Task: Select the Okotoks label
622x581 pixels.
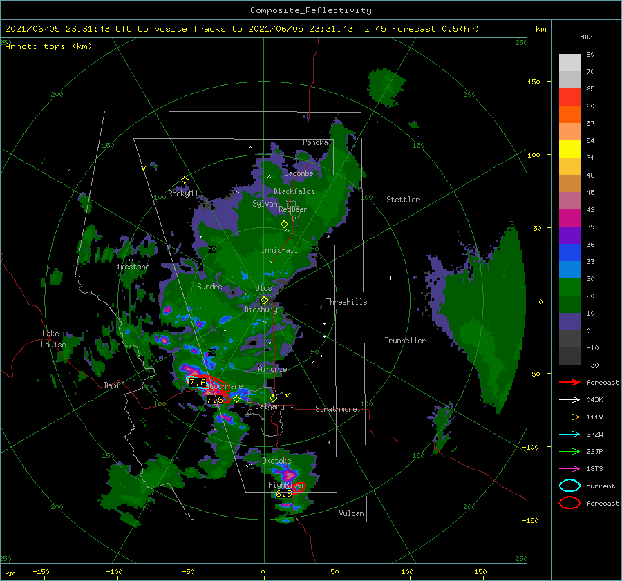Action: pos(276,461)
